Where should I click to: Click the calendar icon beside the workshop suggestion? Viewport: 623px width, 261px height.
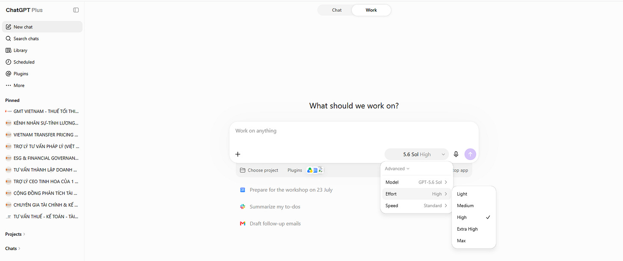tap(243, 190)
